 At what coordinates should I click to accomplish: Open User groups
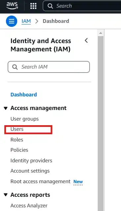point(24,119)
